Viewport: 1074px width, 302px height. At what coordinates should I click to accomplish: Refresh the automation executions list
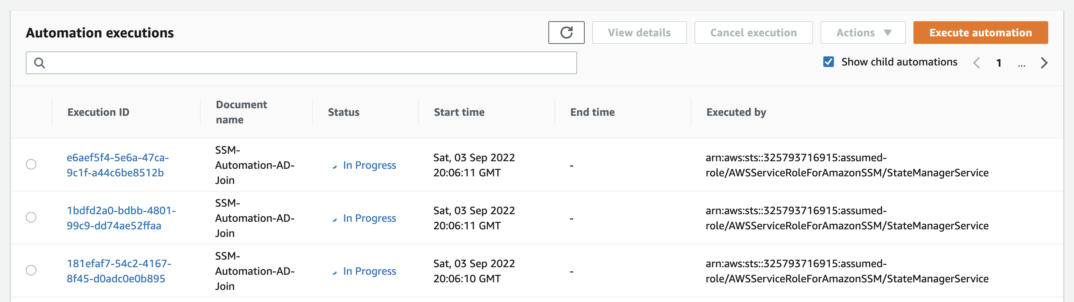coord(566,33)
